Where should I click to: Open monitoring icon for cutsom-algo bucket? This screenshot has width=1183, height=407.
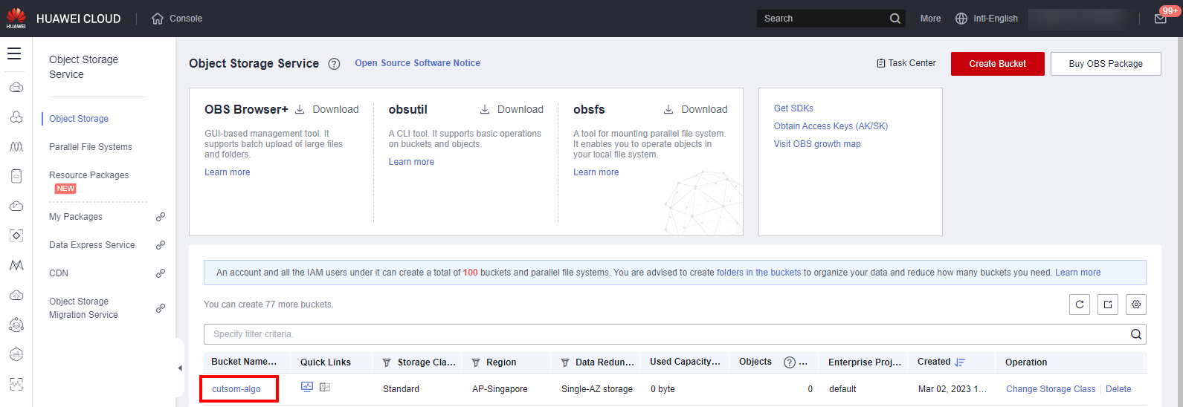pyautogui.click(x=307, y=387)
